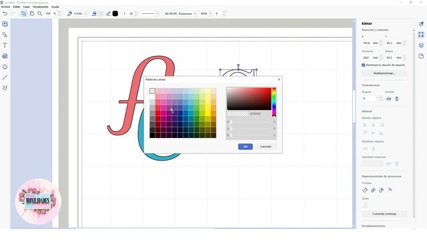Select the magnifier zoom tool
Screen dimensions: 427x240
[40, 13]
